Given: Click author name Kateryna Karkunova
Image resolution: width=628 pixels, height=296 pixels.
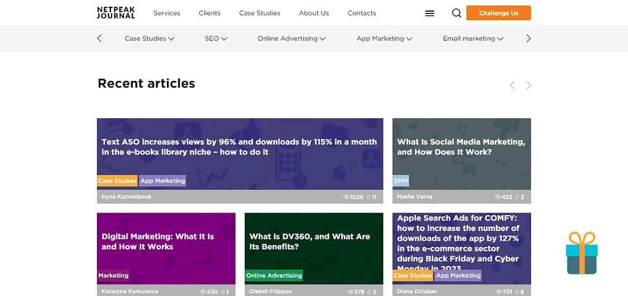Looking at the screenshot, I should (130, 292).
